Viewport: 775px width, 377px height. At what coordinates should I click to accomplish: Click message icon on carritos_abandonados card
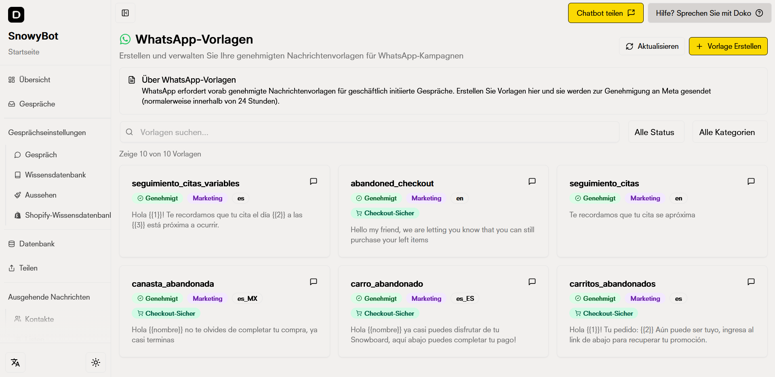pyautogui.click(x=751, y=282)
